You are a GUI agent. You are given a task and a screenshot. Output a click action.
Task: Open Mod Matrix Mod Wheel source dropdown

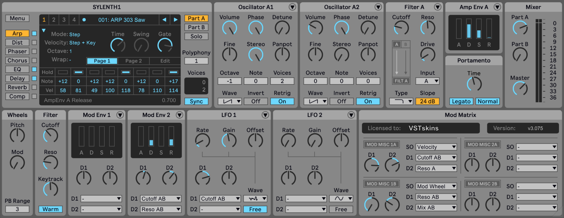coord(436,187)
